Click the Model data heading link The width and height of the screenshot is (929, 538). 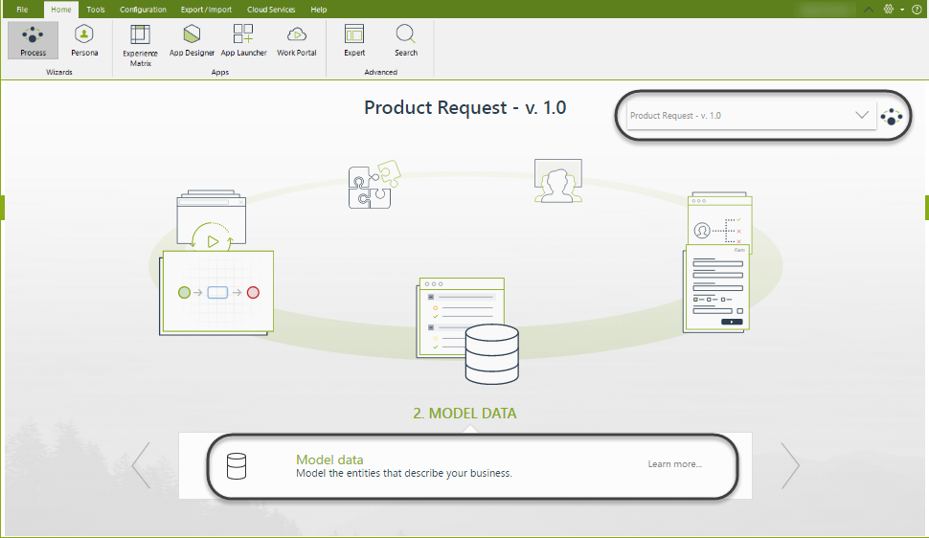[x=329, y=460]
